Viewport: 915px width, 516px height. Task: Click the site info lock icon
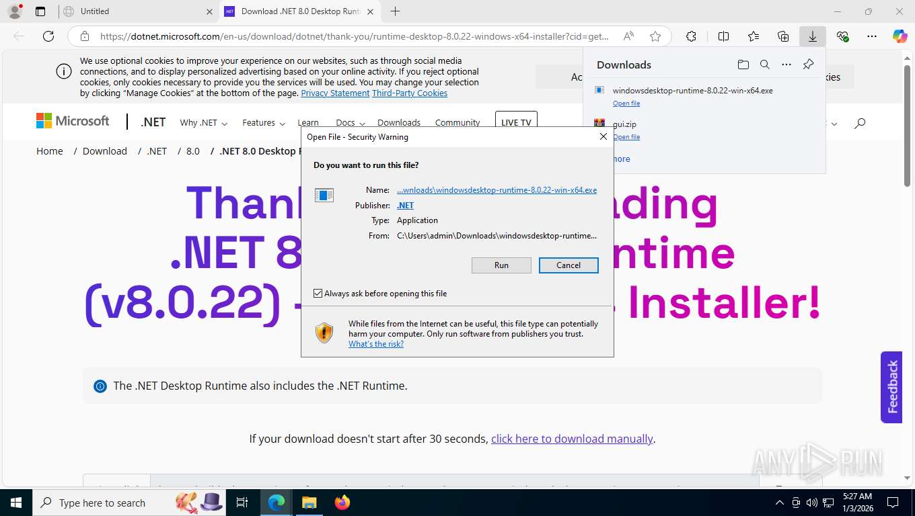click(85, 36)
